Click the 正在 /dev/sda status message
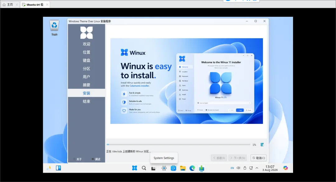Viewport: 336px width, 182px height. [128, 152]
